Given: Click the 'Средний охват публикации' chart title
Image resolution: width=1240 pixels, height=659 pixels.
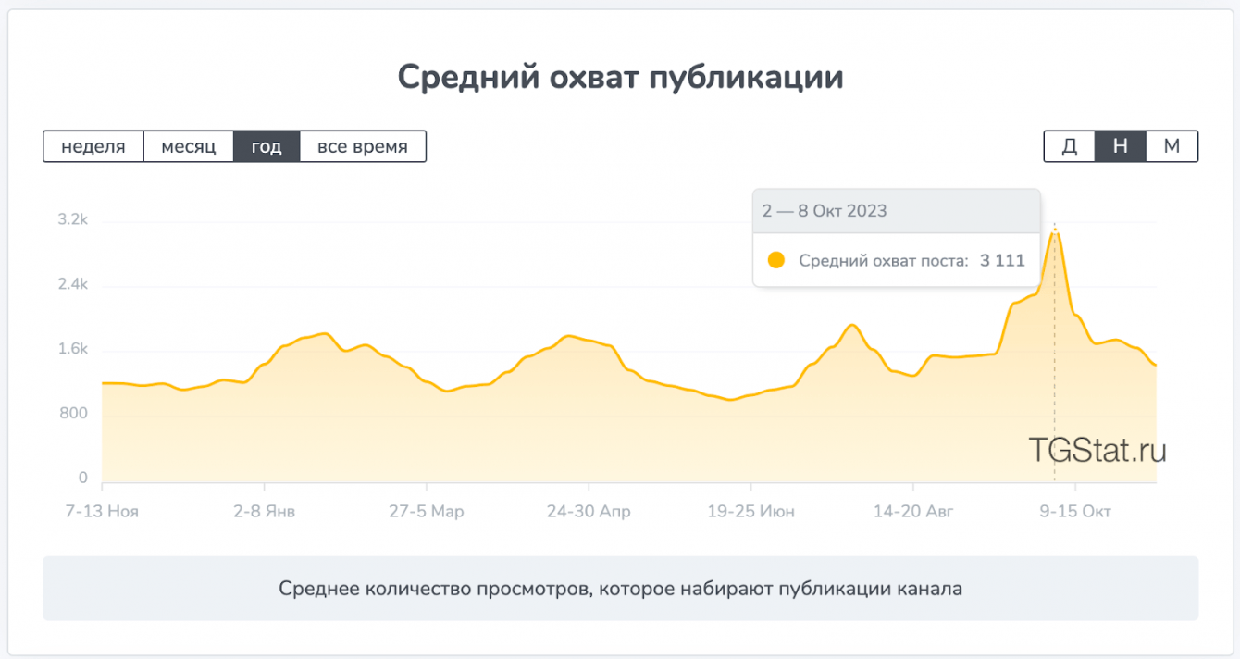Looking at the screenshot, I should pos(620,77).
